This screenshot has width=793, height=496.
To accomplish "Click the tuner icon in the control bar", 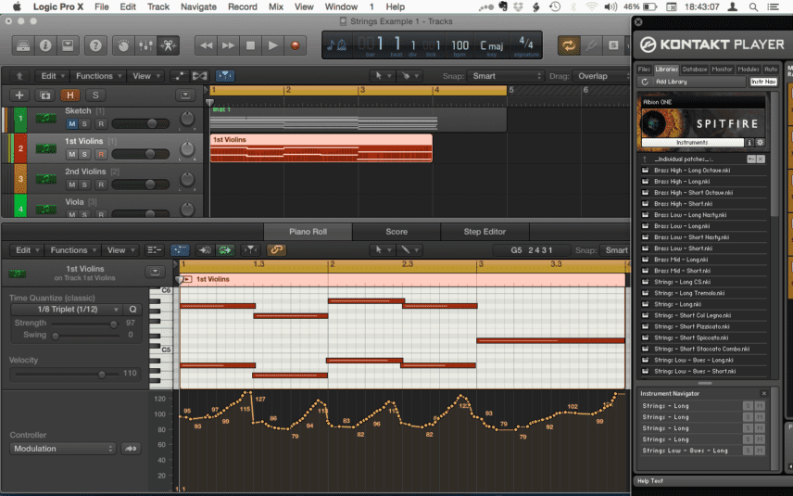I will tap(591, 45).
